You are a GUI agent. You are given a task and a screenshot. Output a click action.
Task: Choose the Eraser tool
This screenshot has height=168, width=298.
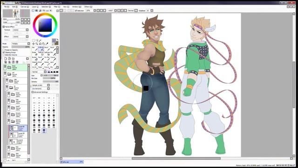point(34,54)
